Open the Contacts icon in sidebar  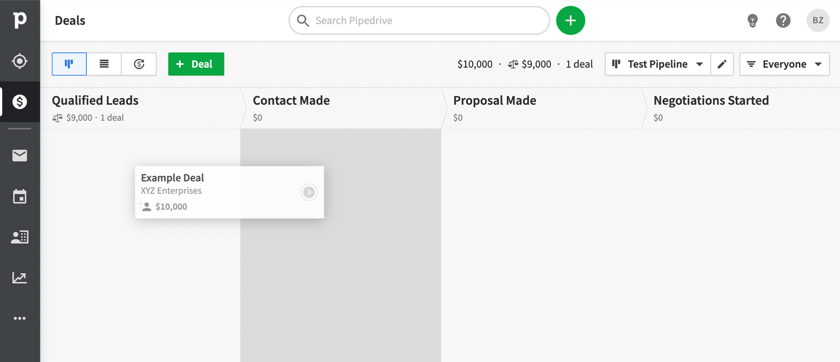(19, 237)
